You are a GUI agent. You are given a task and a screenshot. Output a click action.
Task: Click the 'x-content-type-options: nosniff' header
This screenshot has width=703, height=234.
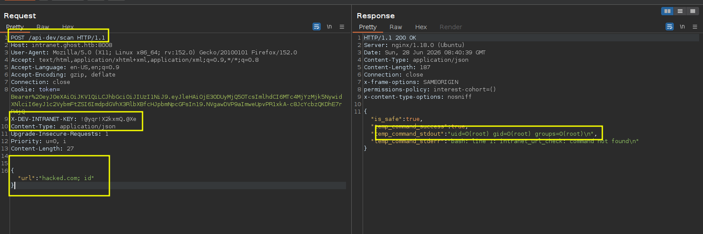418,97
